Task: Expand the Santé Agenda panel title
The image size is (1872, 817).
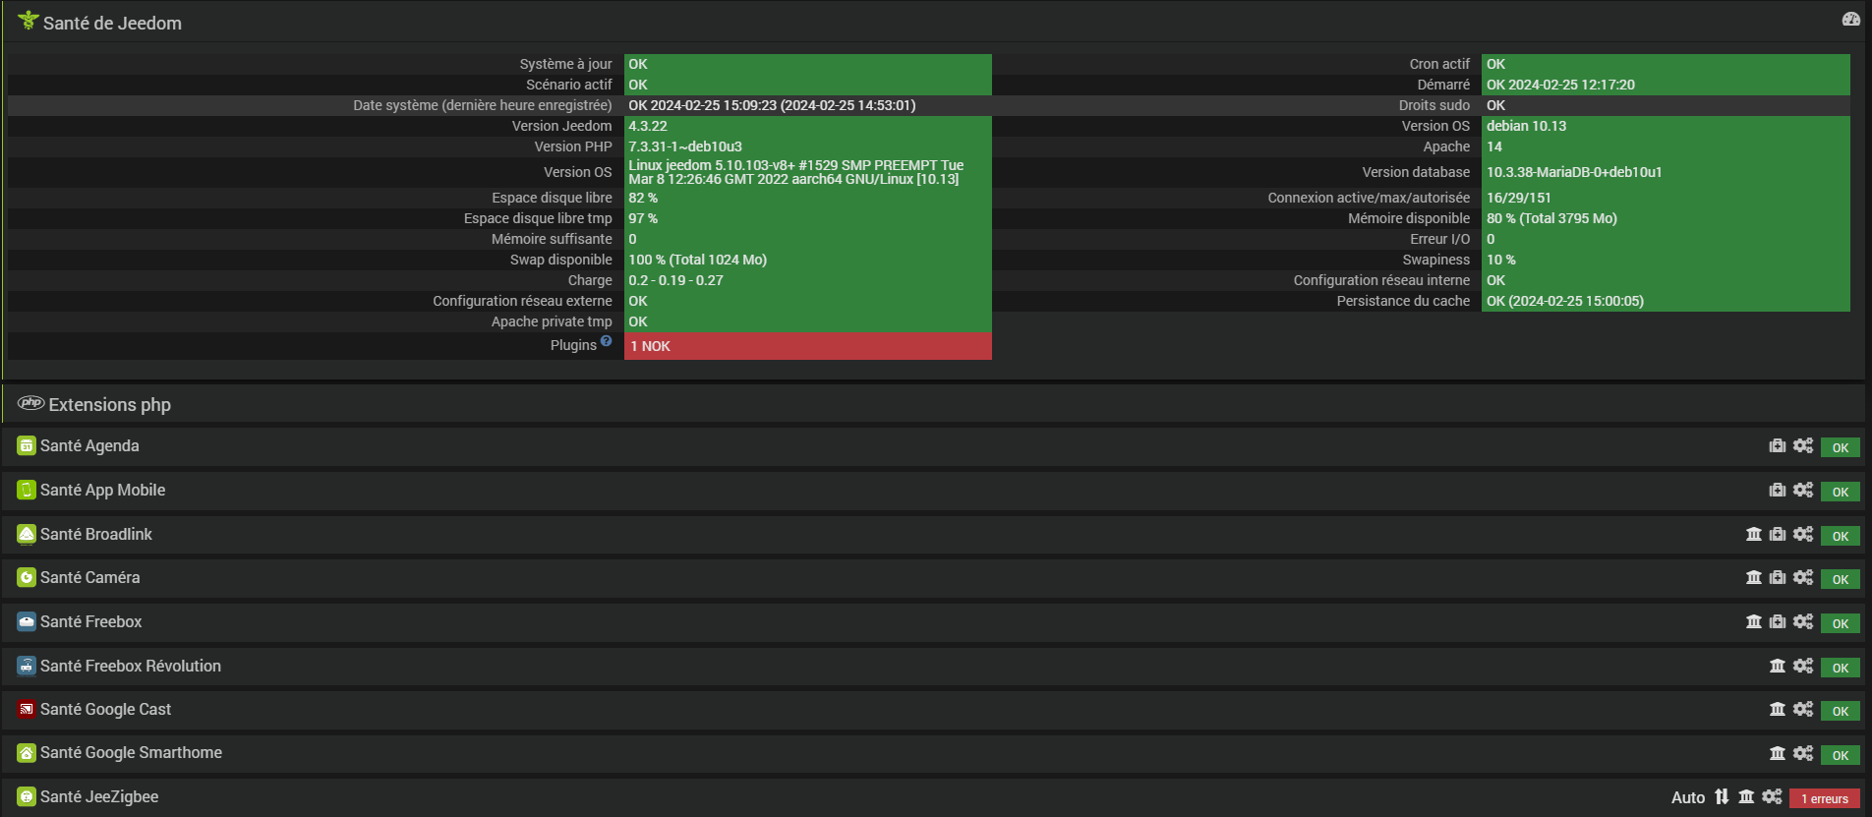Action: pos(89,445)
